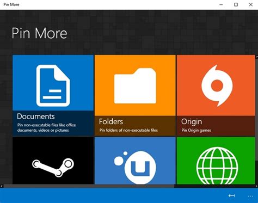The width and height of the screenshot is (258, 203).
Task: Click the horizontal scrollbar left arrow
Action: pyautogui.click(x=2, y=186)
